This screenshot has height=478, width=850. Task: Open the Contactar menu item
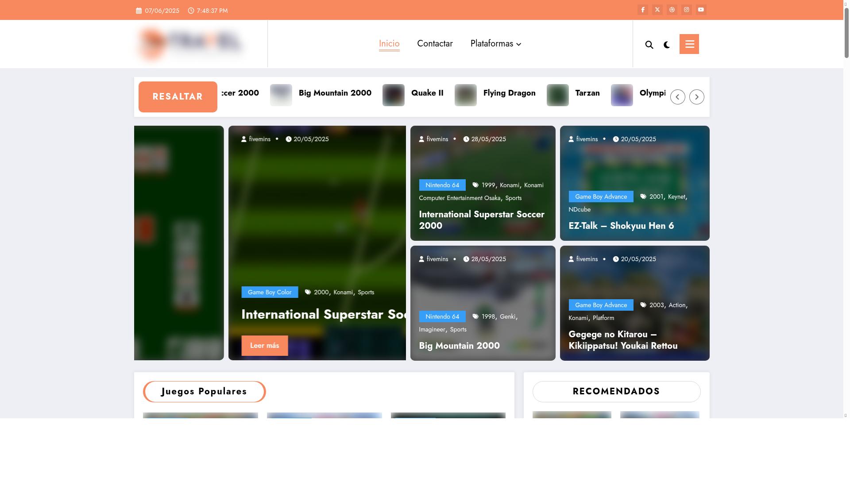[x=435, y=44]
